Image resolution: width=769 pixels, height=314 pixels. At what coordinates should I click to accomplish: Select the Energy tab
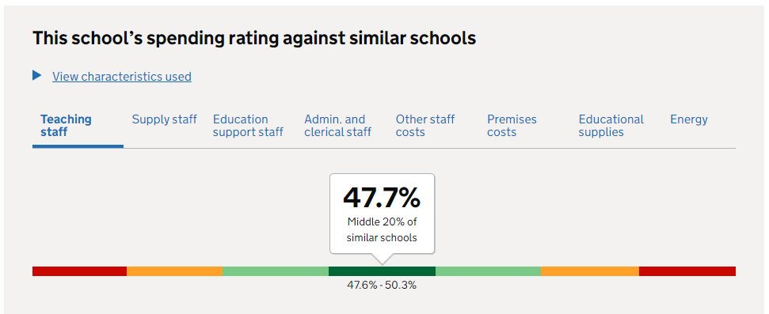pos(688,119)
